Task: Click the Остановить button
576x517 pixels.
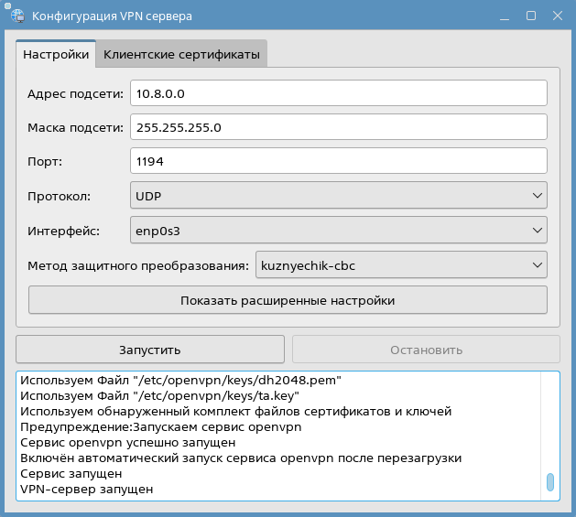Action: tap(426, 350)
